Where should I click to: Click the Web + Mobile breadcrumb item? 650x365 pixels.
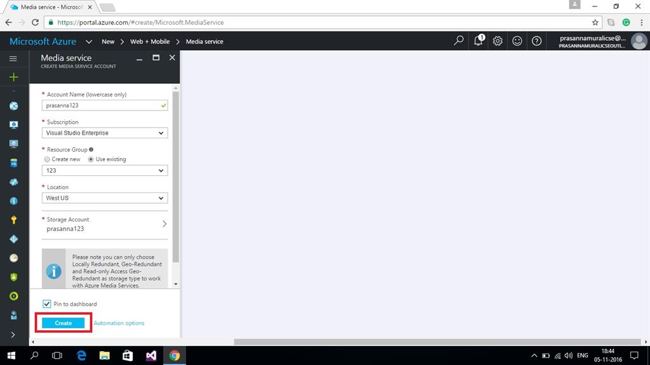coord(150,41)
